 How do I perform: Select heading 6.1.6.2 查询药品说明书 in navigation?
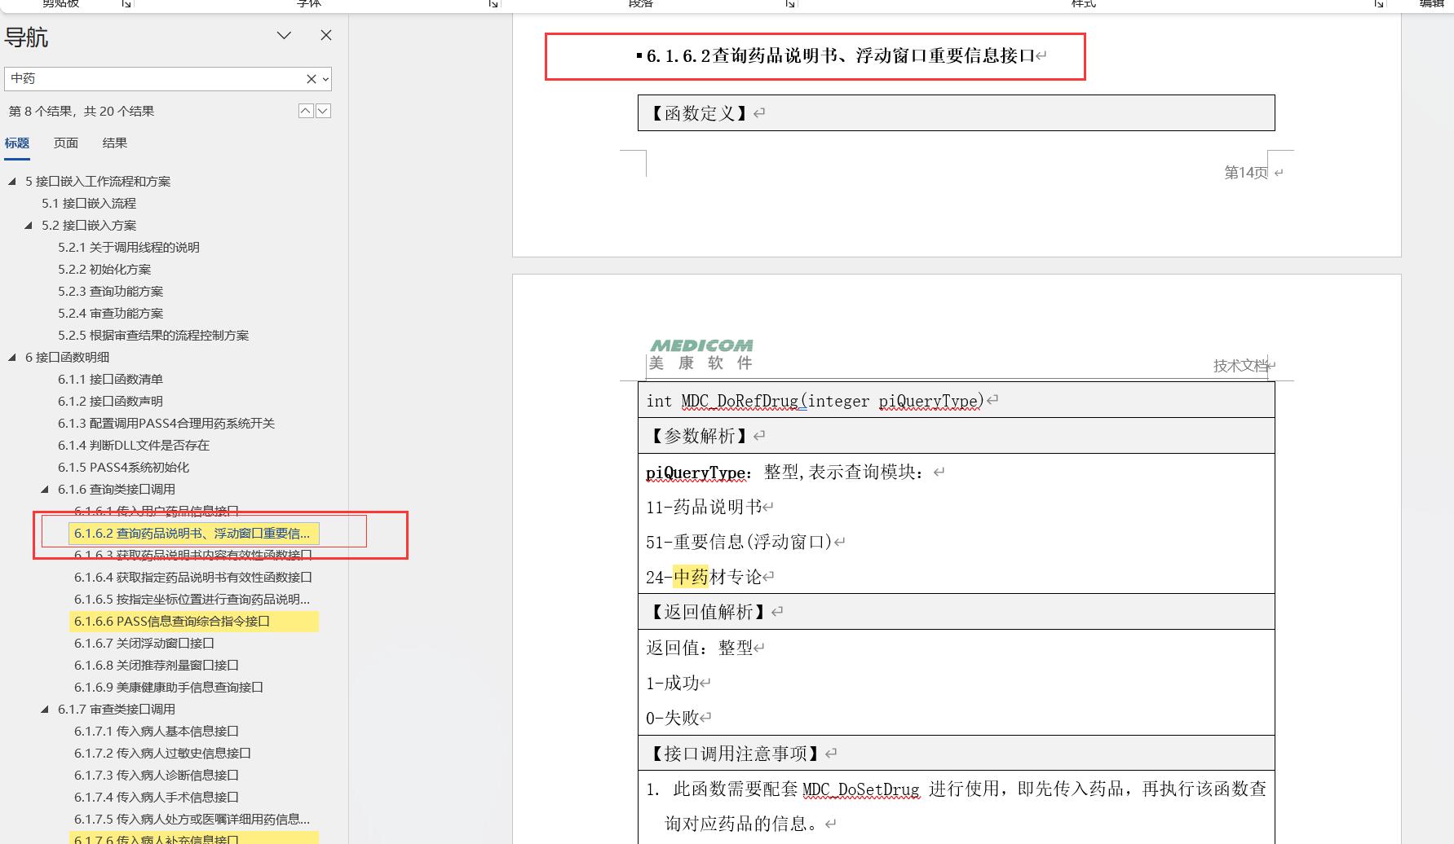tap(192, 534)
